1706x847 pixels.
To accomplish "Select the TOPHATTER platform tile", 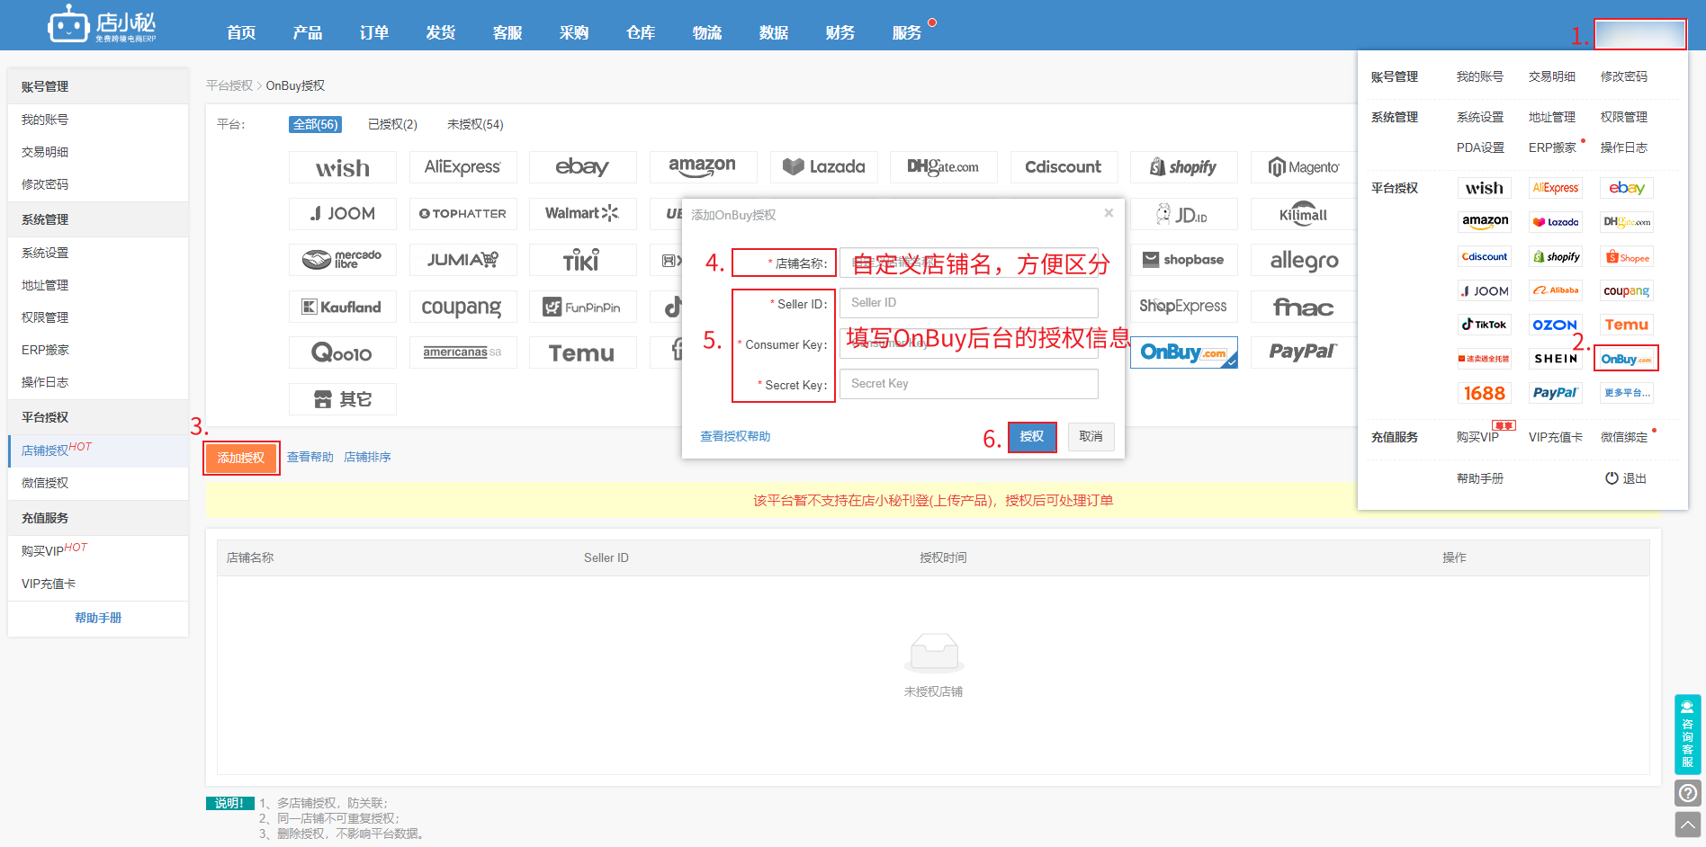I will click(462, 214).
